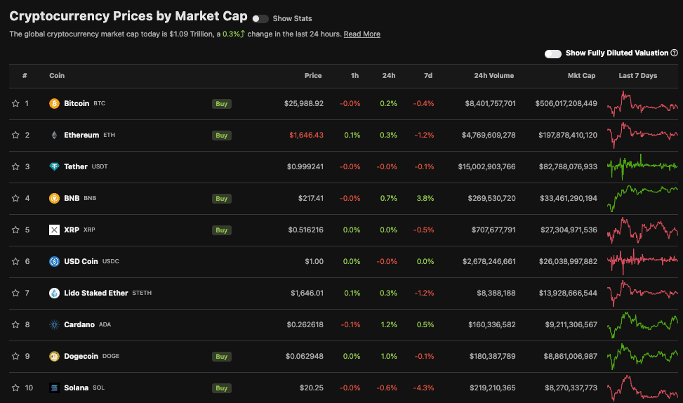Sort table by Price column header
The image size is (683, 403).
[313, 75]
